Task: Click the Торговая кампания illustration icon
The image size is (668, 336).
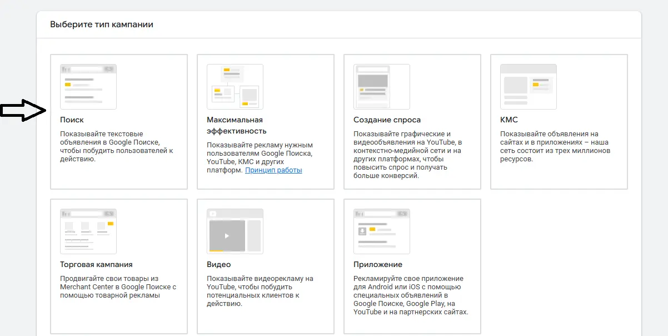Action: (88, 231)
